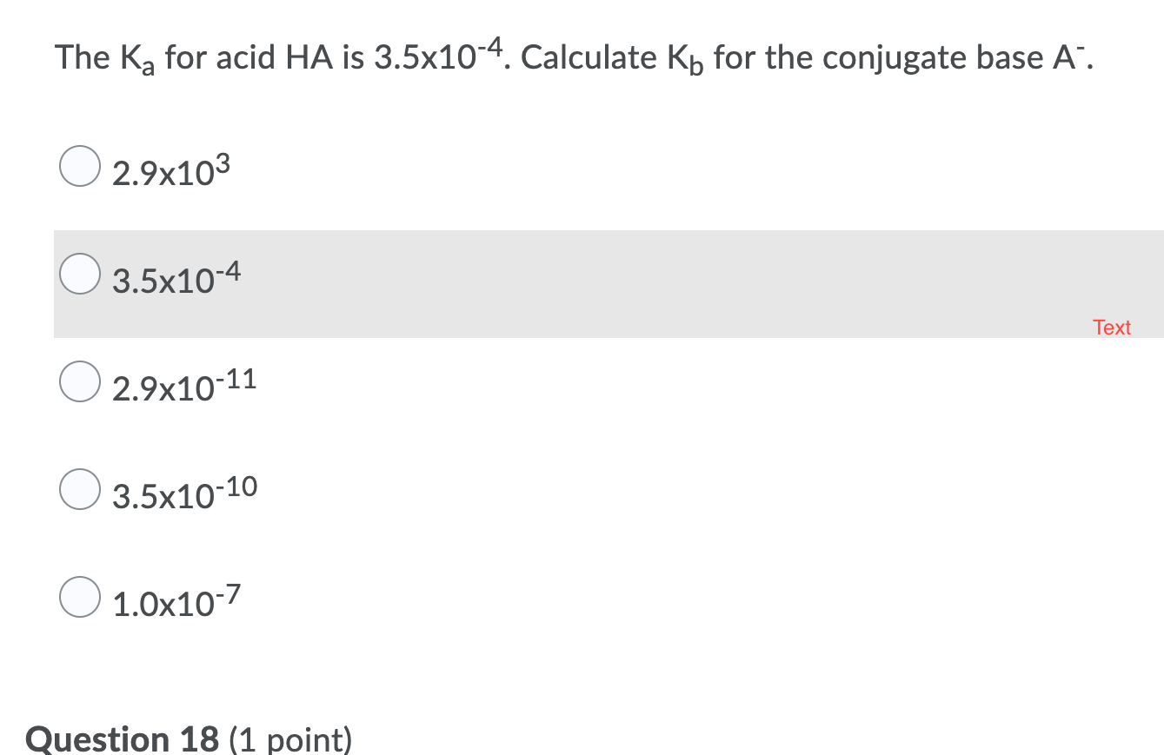The width and height of the screenshot is (1164, 755).
Task: Click the Question 18 heading
Action: tap(122, 739)
